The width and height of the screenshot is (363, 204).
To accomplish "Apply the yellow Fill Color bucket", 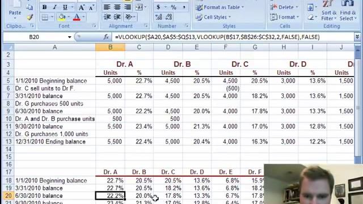I will click(x=62, y=17).
